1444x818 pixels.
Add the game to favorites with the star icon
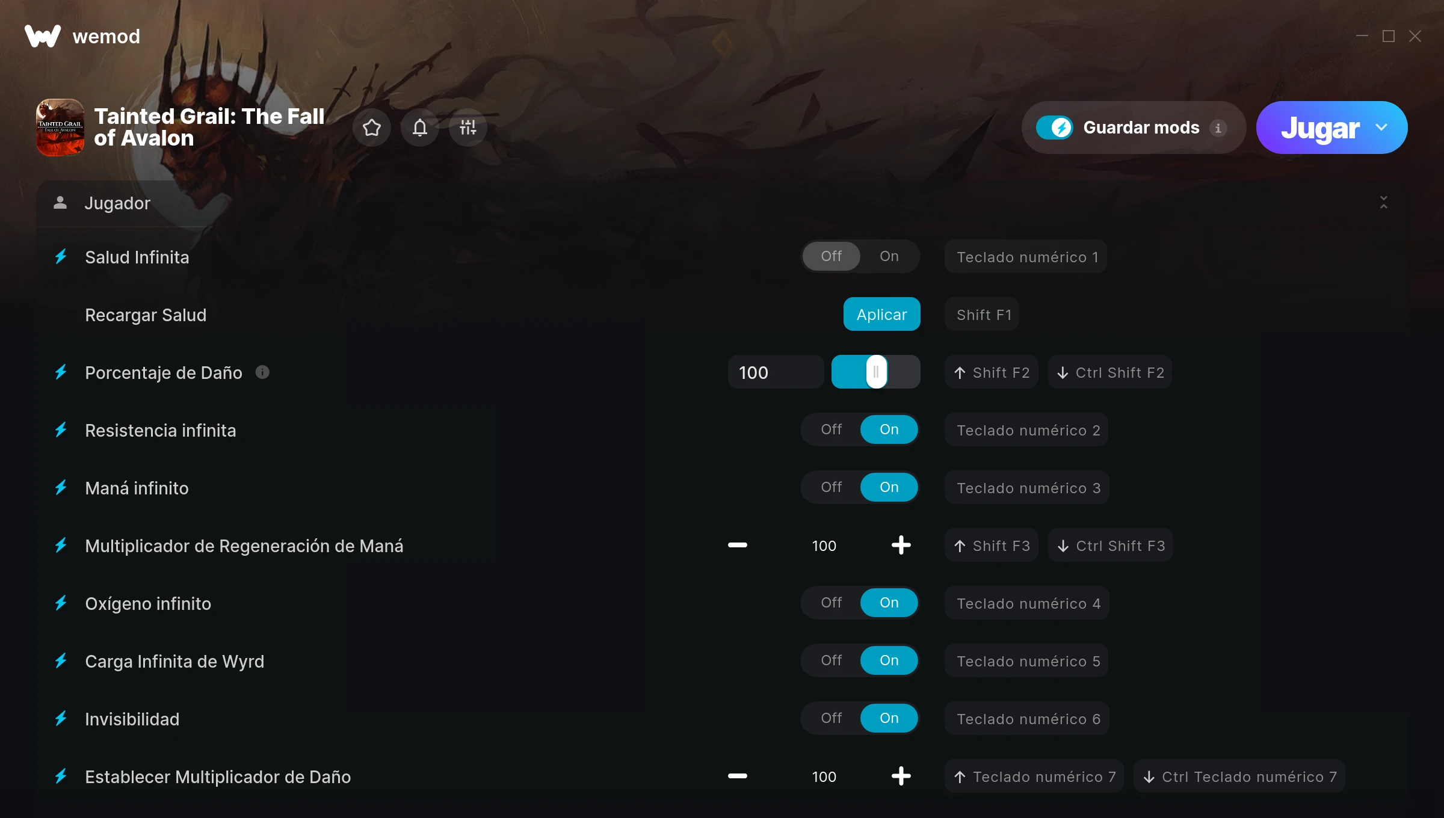point(372,128)
